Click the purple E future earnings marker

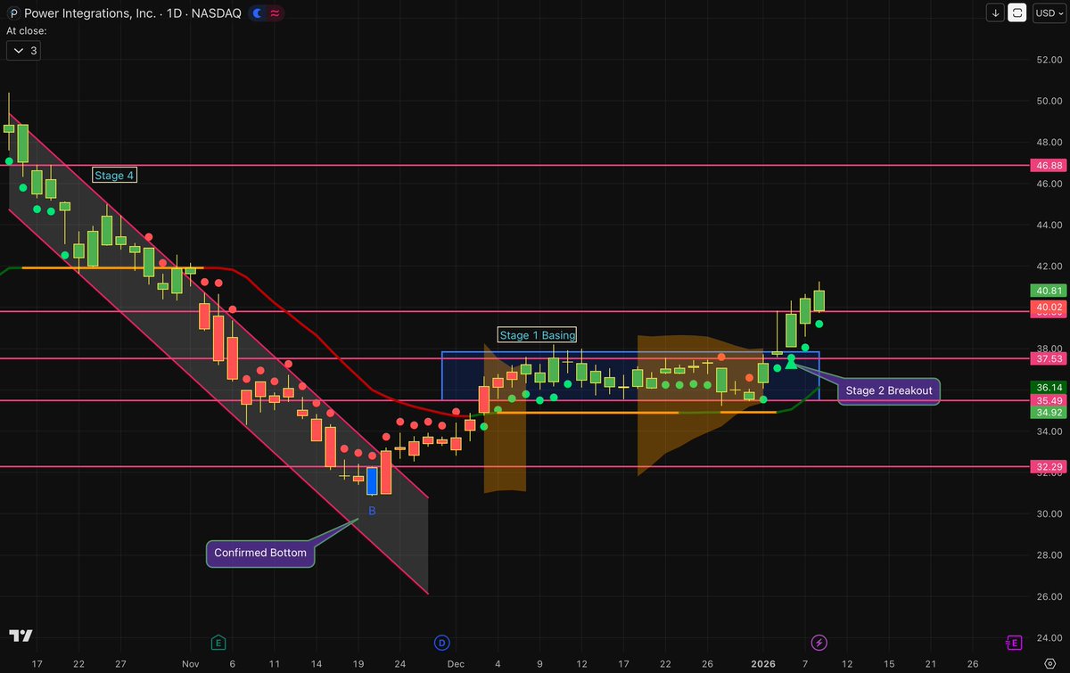point(1013,642)
